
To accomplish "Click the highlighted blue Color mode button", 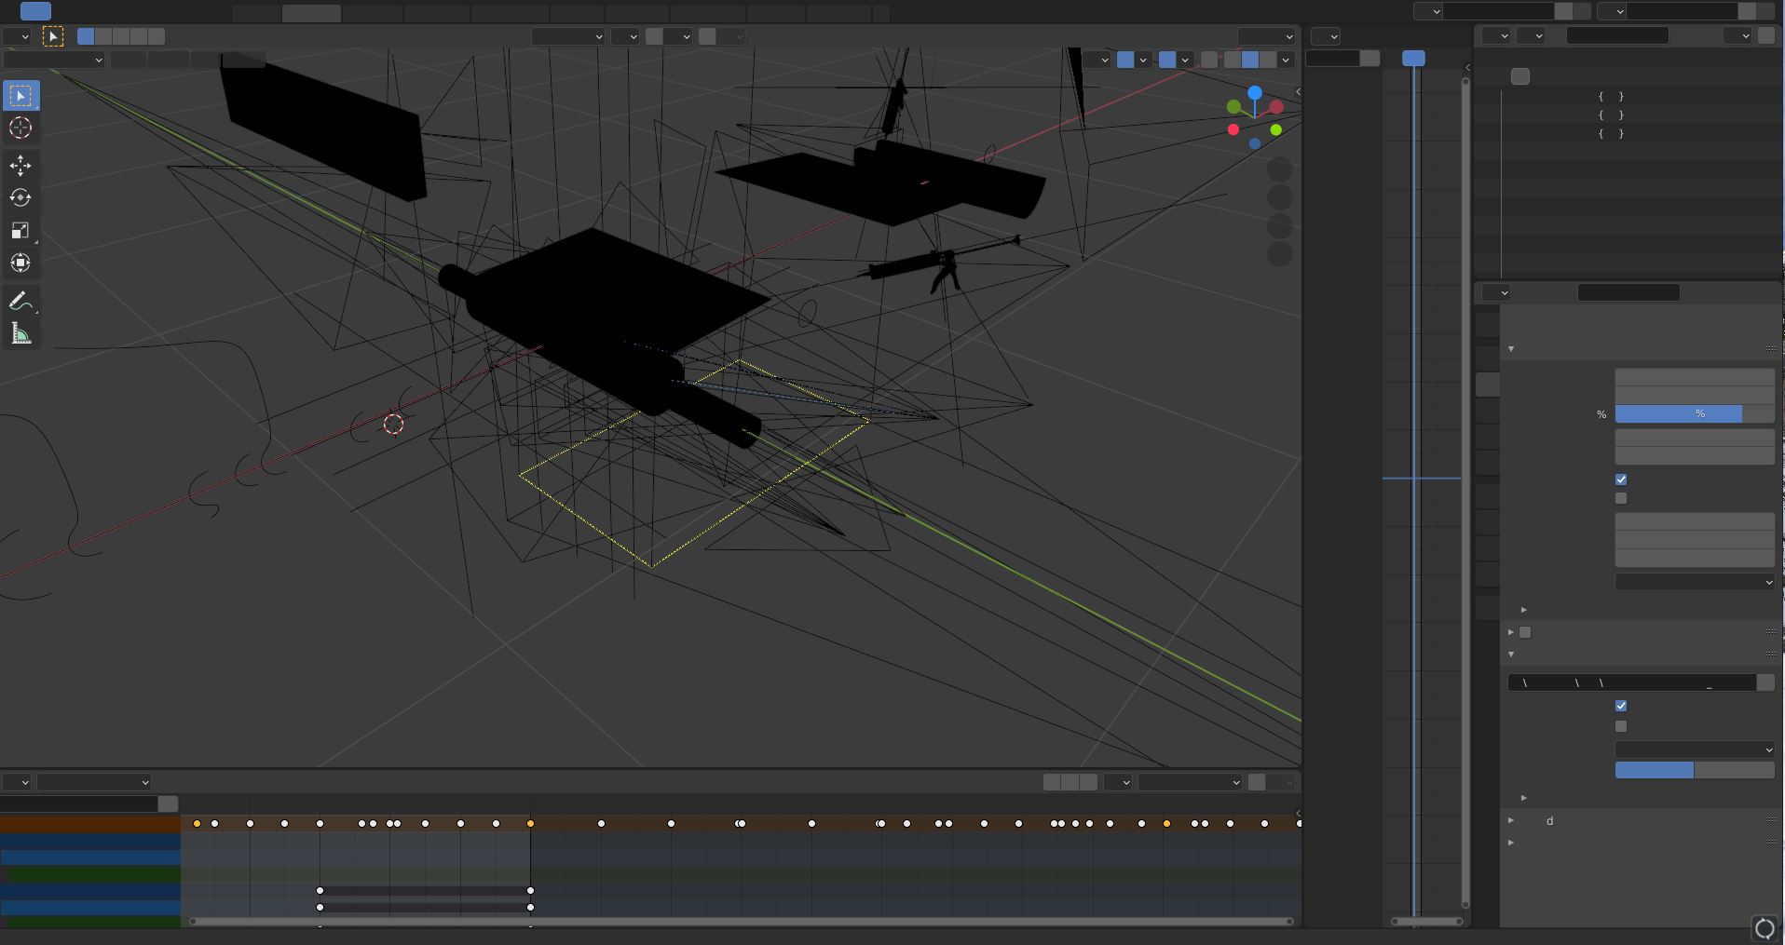I will tap(1654, 770).
